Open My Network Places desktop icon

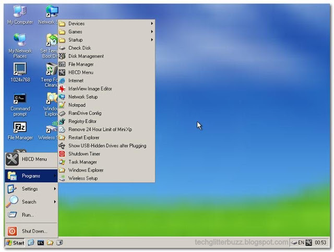(x=20, y=46)
